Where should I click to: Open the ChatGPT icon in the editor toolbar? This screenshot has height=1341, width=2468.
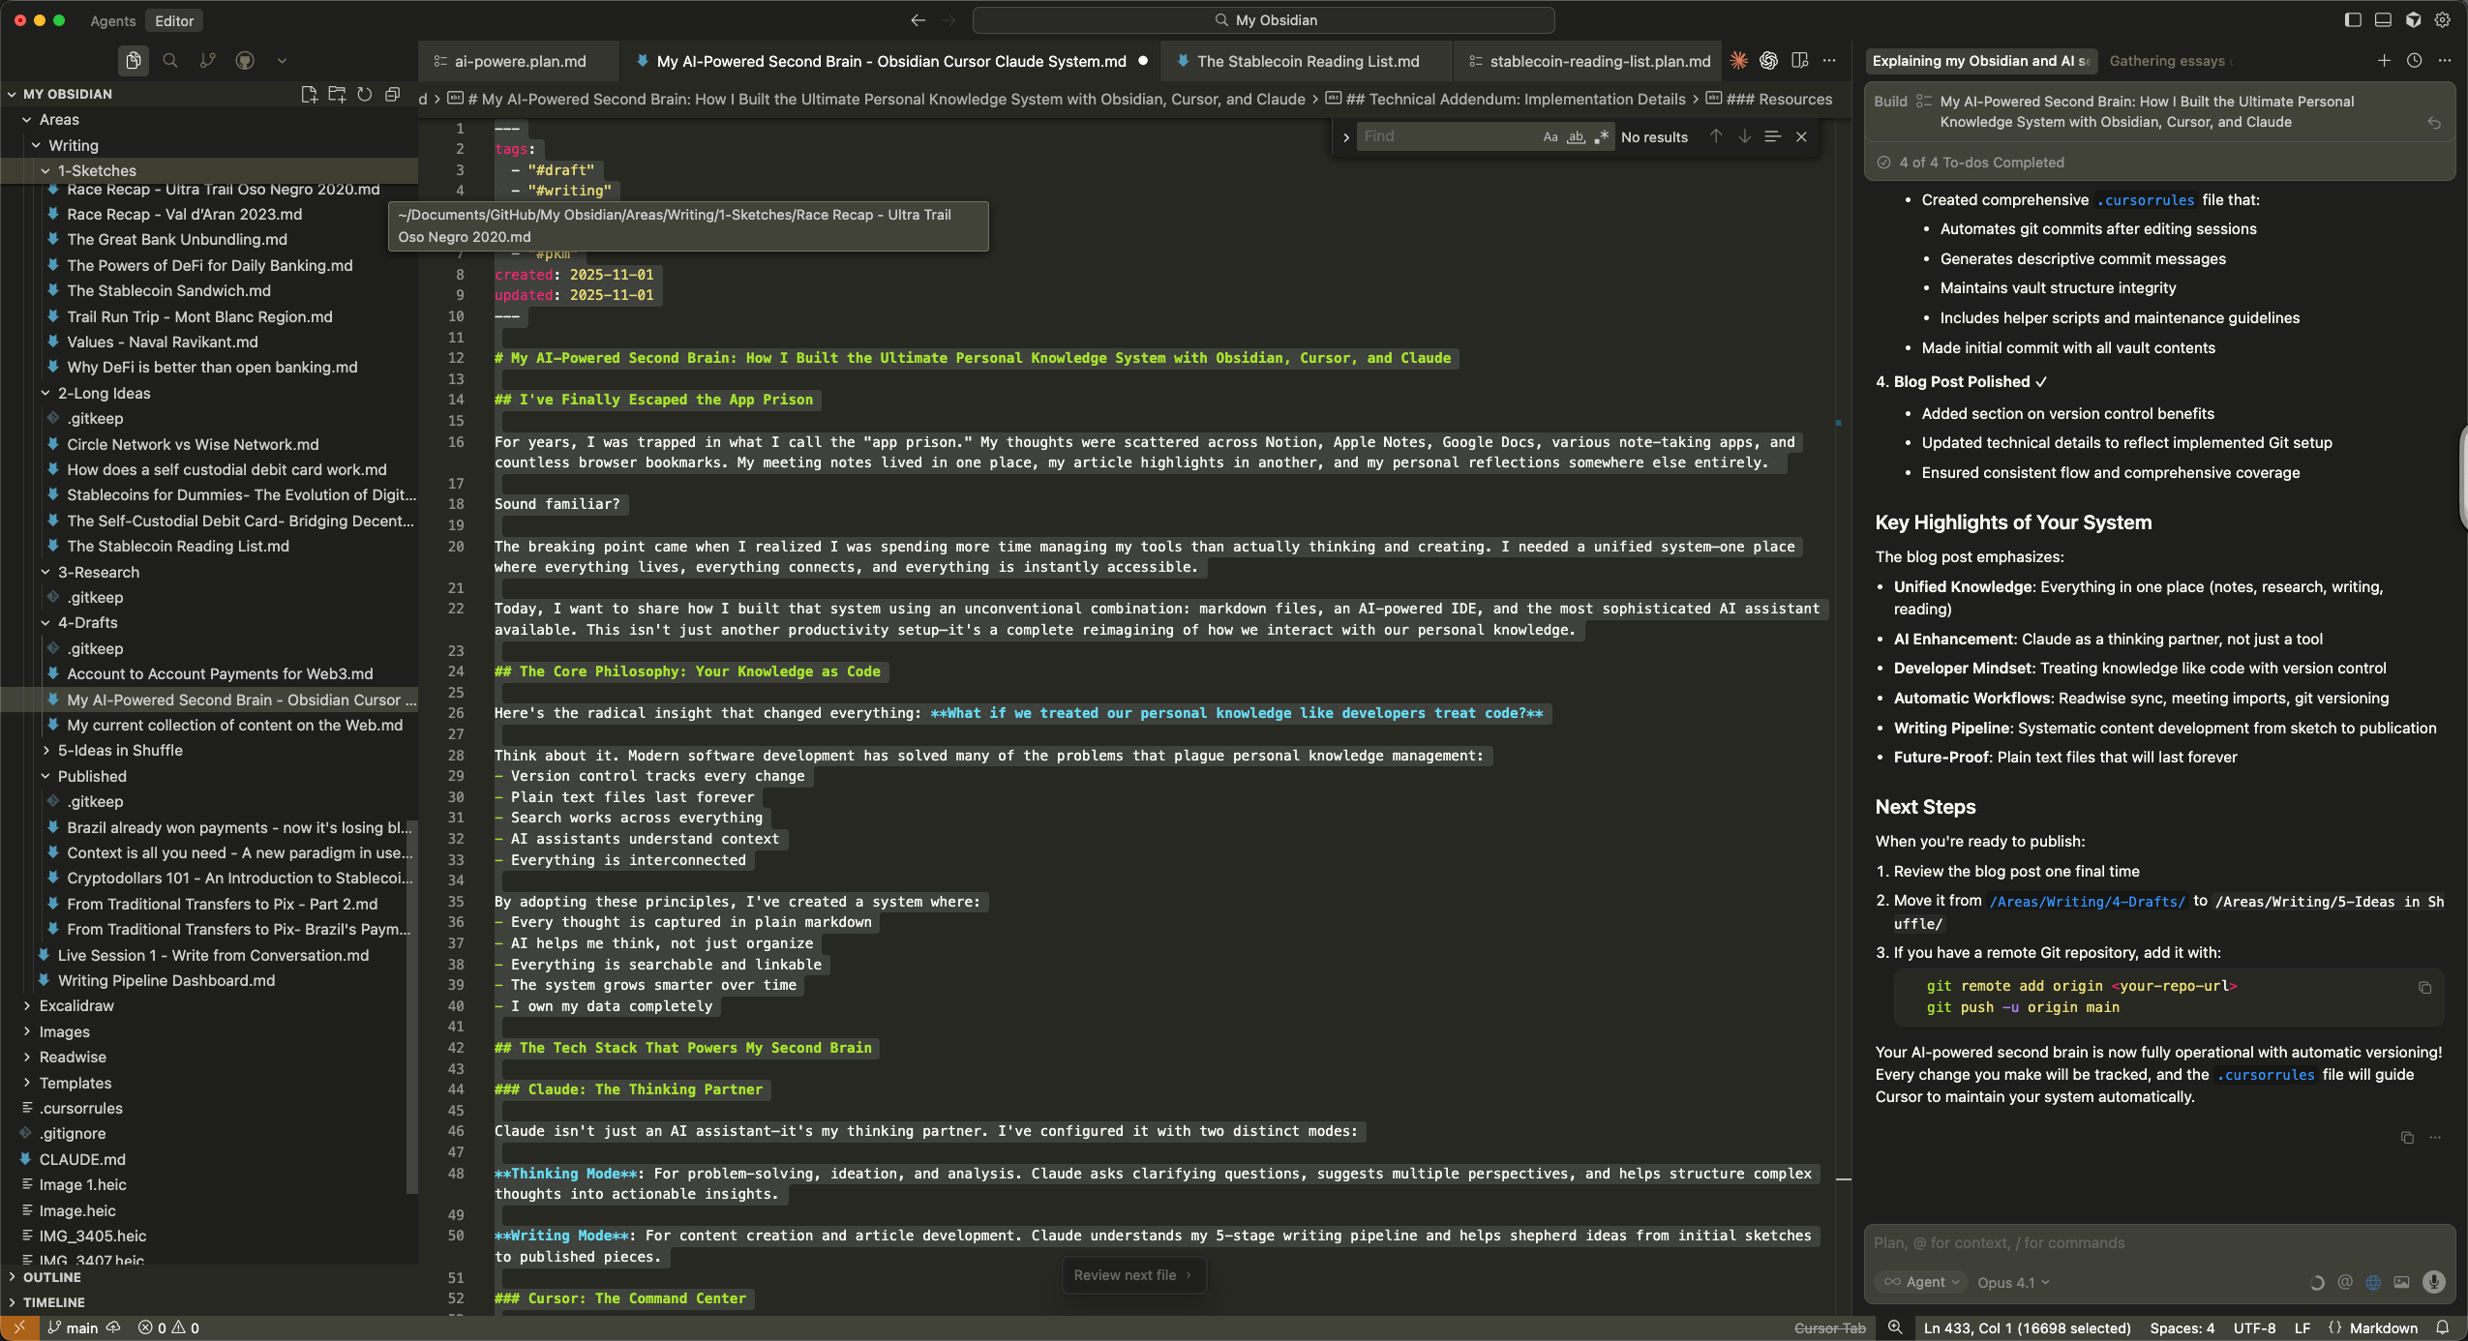pyautogui.click(x=1768, y=61)
